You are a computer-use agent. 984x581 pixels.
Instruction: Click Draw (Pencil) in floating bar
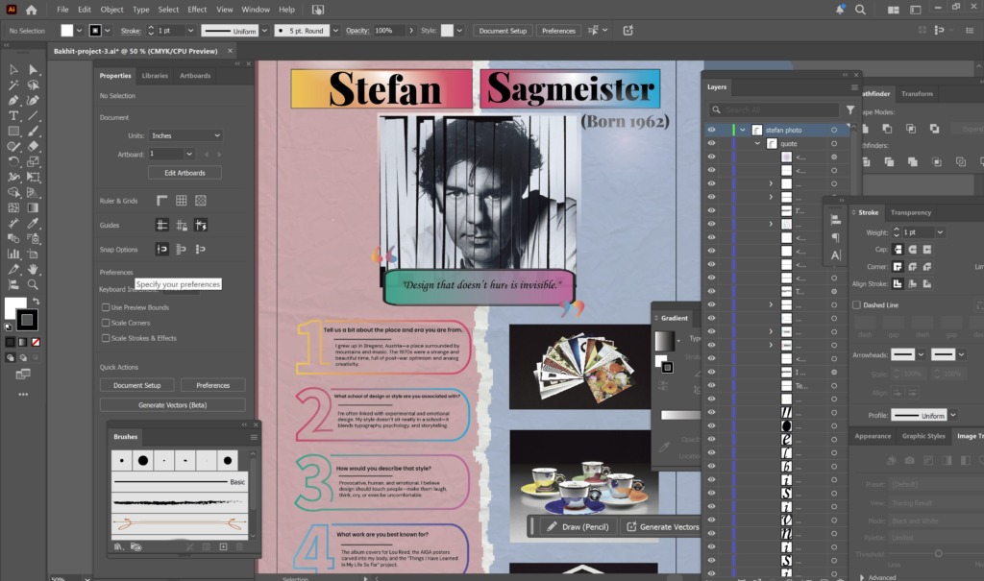click(578, 527)
